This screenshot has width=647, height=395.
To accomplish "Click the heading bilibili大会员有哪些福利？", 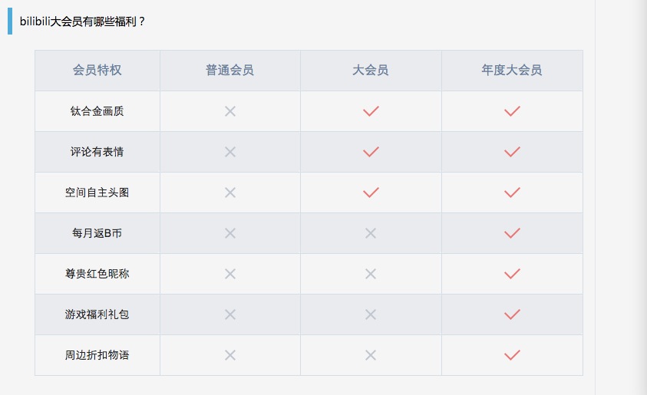I will 83,21.
